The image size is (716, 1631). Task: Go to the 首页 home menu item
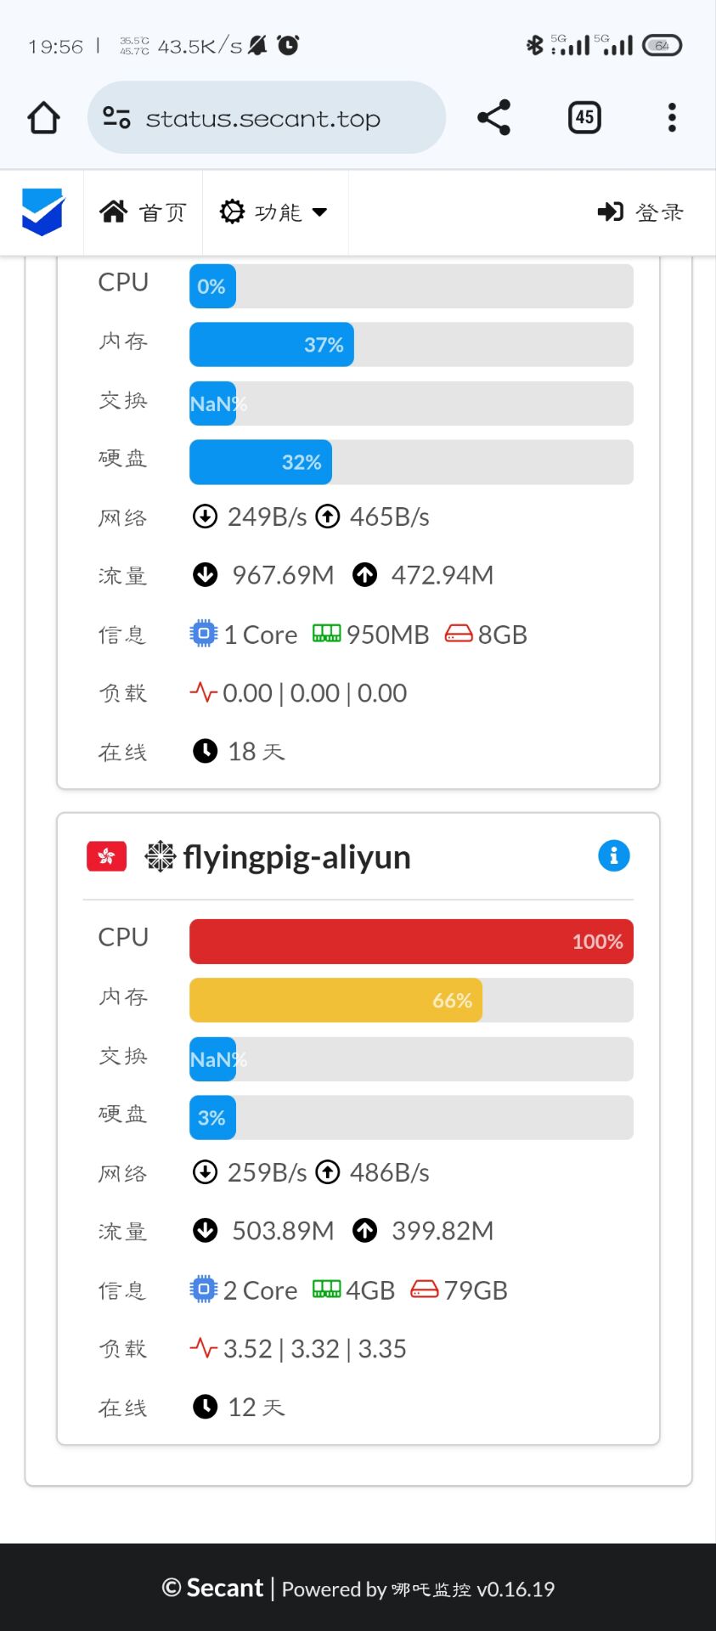143,212
